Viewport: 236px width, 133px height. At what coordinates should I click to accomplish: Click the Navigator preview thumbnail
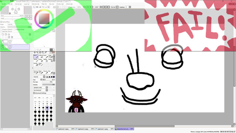(16, 10)
